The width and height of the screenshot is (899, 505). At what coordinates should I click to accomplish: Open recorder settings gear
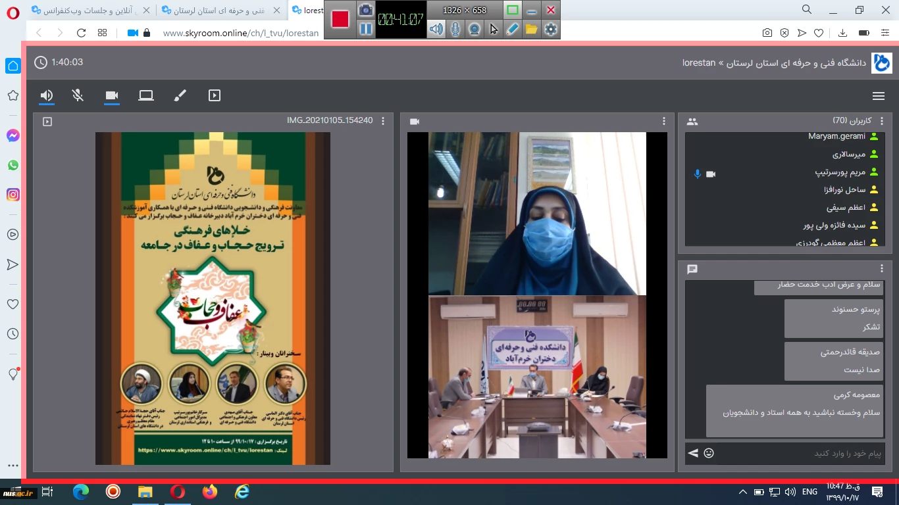(550, 29)
